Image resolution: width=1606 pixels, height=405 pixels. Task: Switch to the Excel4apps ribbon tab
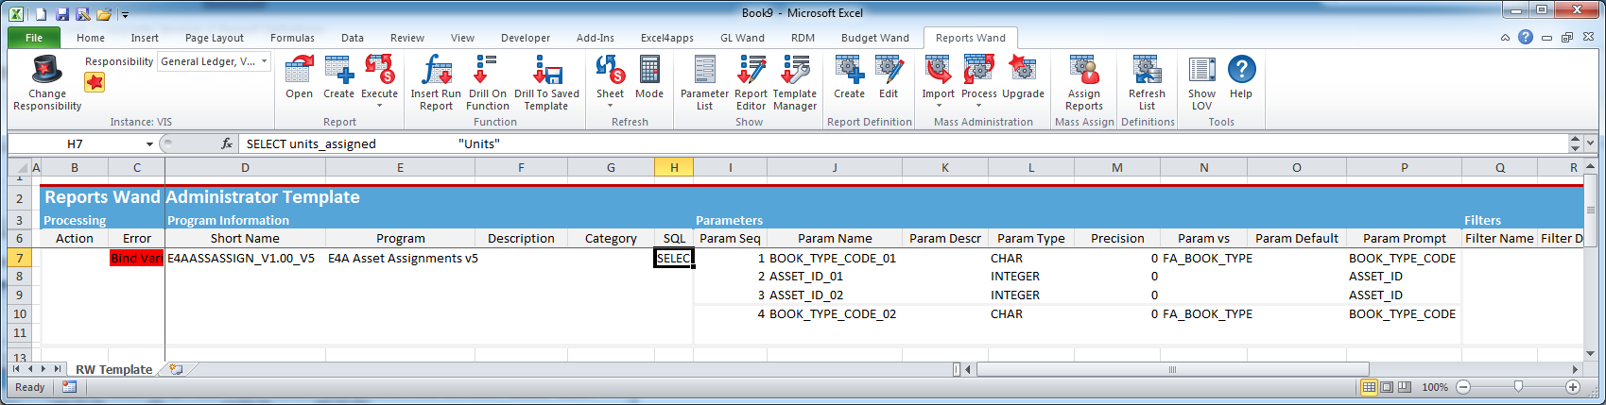pyautogui.click(x=666, y=38)
